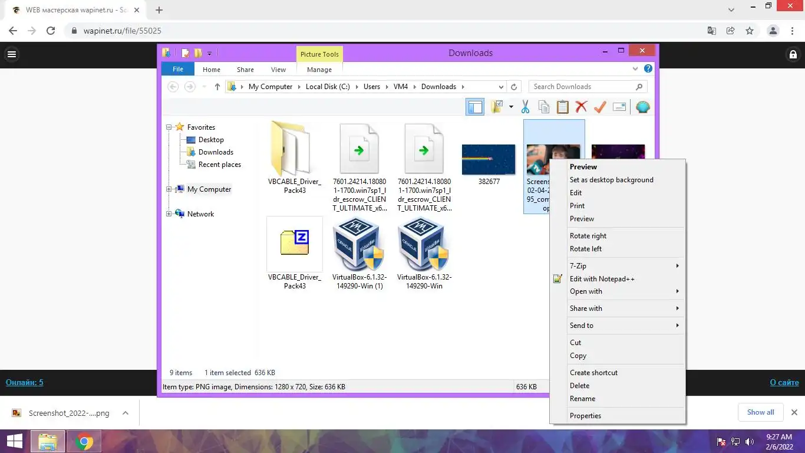
Task: Collapse the Favorites tree node
Action: (x=169, y=127)
